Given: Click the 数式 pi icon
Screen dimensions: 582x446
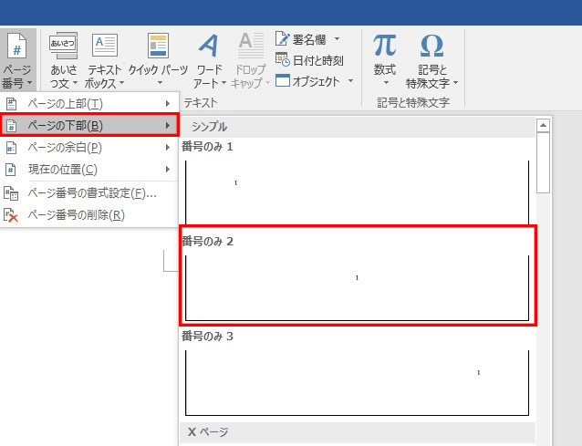Looking at the screenshot, I should coord(385,46).
